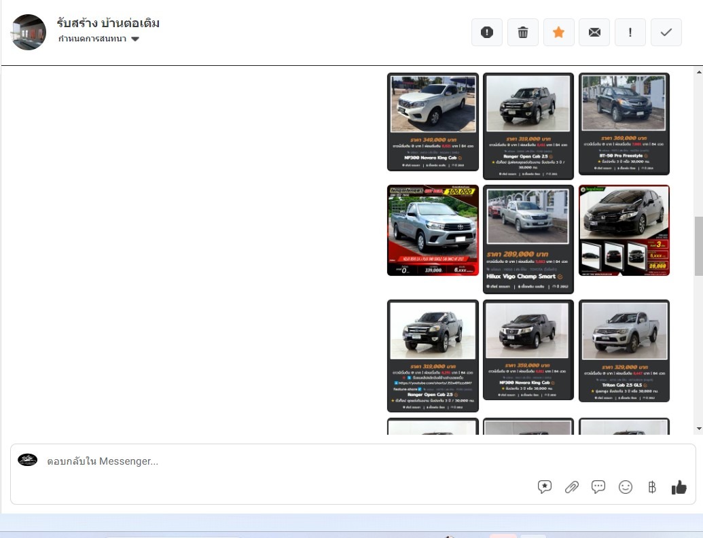Click the chat vertical scrollbar thumb
This screenshot has width=703, height=538.
click(x=699, y=246)
